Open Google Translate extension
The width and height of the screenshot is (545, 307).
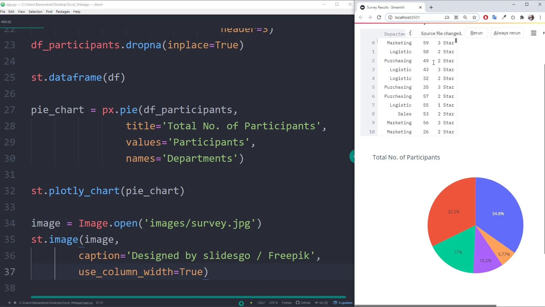(x=495, y=17)
